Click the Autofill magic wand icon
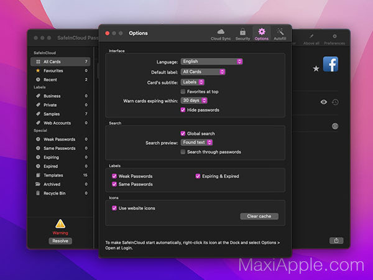373x280 pixels. tap(280, 32)
